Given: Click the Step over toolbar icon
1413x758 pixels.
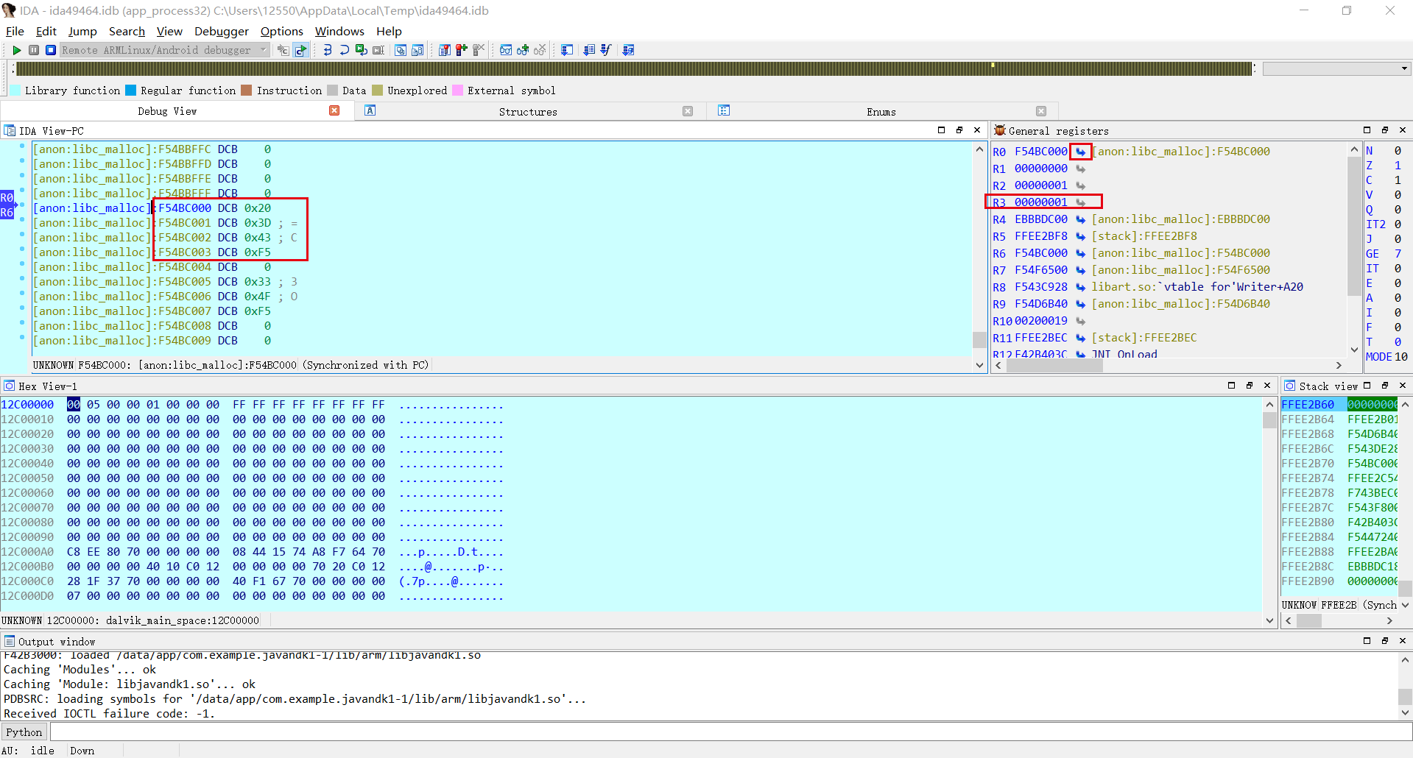Looking at the screenshot, I should tap(344, 50).
